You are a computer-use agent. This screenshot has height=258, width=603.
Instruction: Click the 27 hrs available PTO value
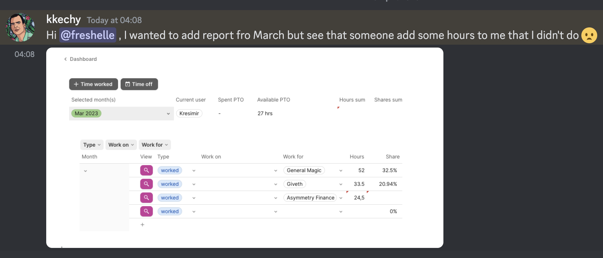[x=265, y=114]
